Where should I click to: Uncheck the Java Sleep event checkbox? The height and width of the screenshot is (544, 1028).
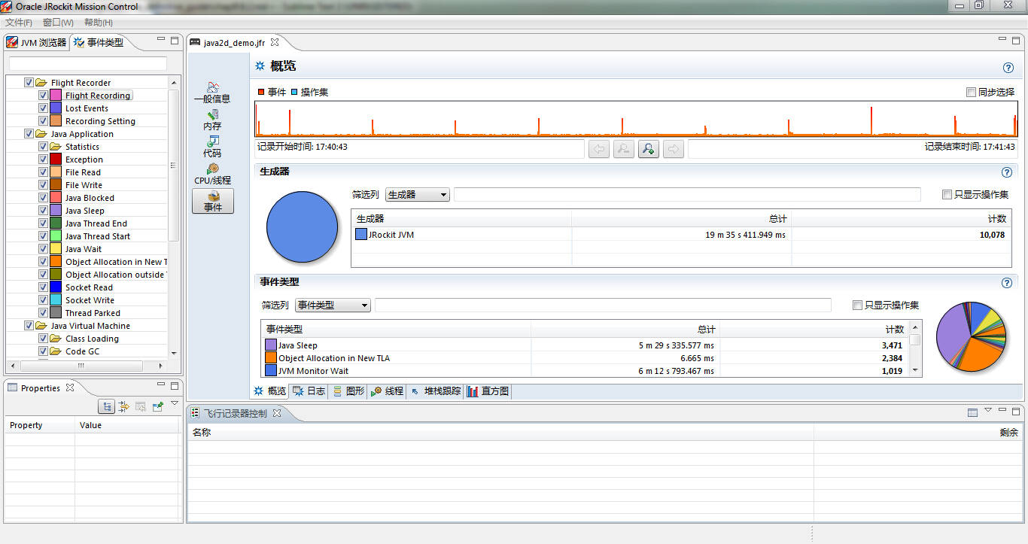tap(44, 211)
